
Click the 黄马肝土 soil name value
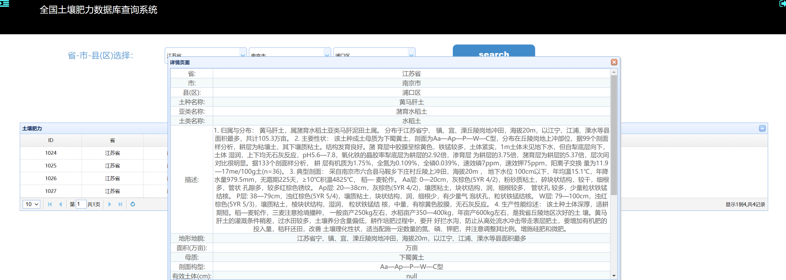(411, 102)
